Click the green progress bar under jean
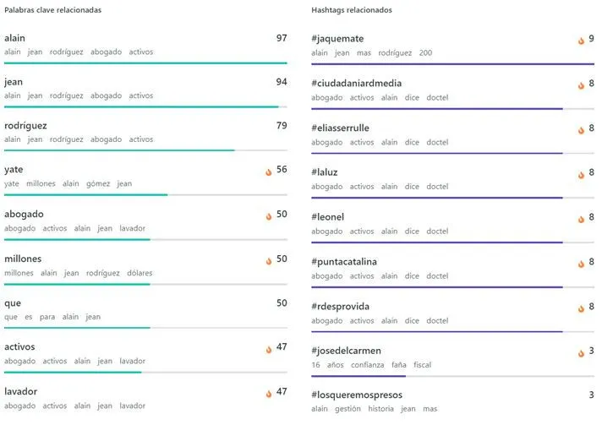 (141, 106)
